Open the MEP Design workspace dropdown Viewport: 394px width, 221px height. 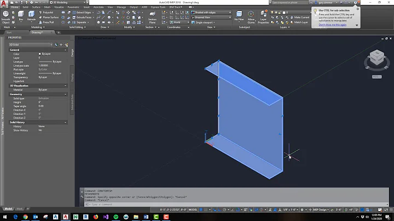point(321,210)
